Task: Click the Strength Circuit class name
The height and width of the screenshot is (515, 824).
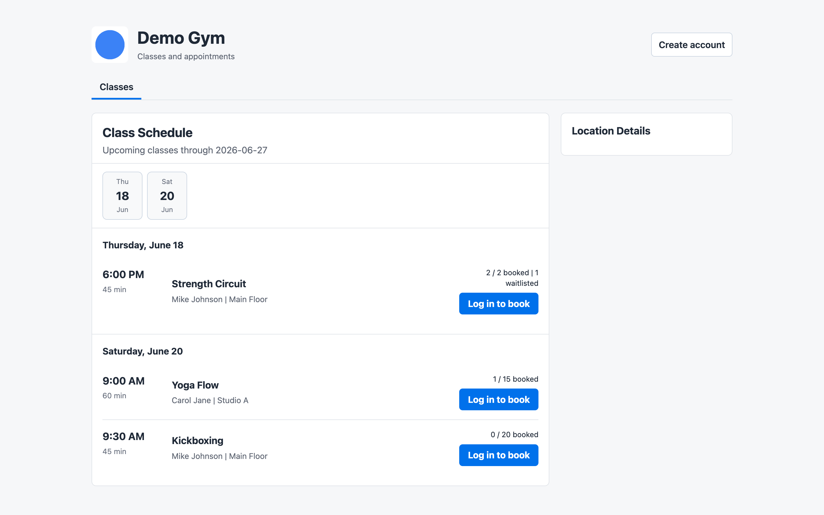Action: [x=209, y=284]
